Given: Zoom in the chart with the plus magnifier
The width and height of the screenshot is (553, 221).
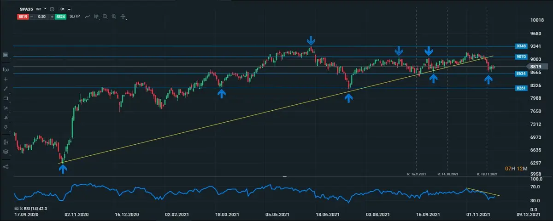Looking at the screenshot, I should click(114, 17).
